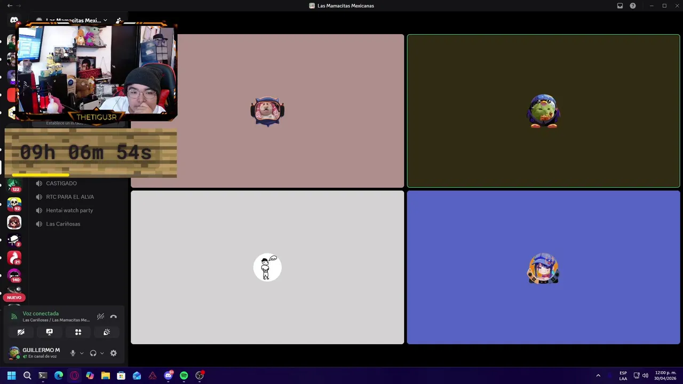This screenshot has height=384, width=683.
Task: Open taskbar Search
Action: coord(27,375)
